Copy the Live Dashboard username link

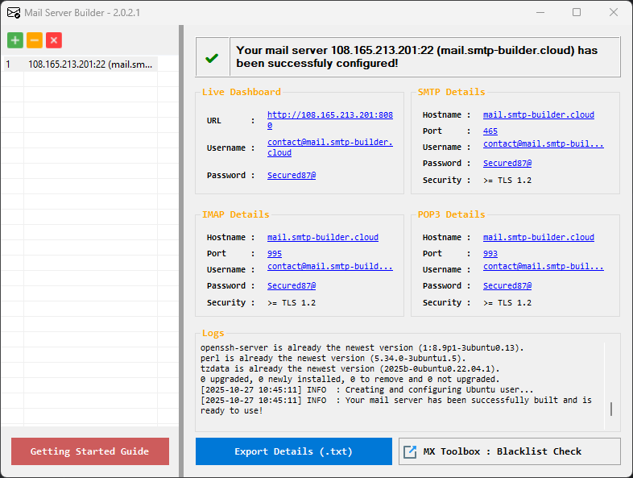pyautogui.click(x=330, y=148)
